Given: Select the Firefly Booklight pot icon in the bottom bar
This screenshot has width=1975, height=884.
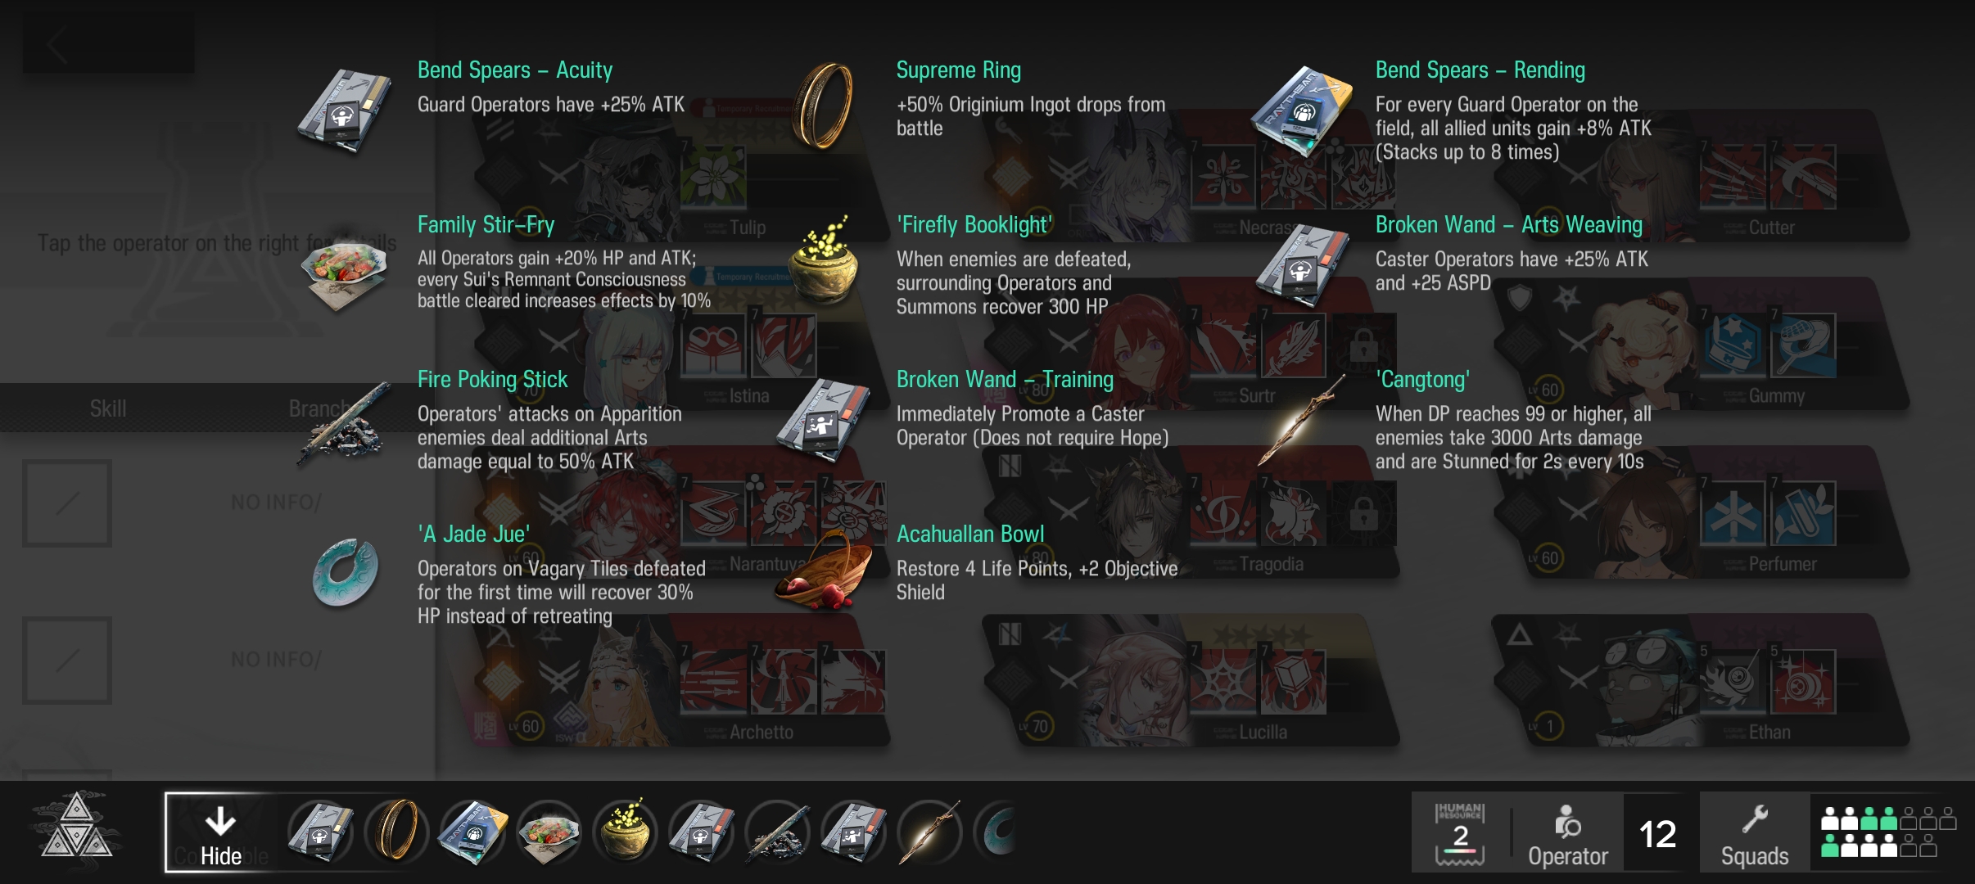Looking at the screenshot, I should pyautogui.click(x=626, y=832).
